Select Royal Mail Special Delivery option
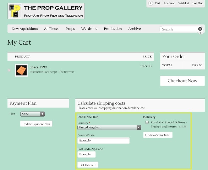208x170 pixels. pos(147,122)
